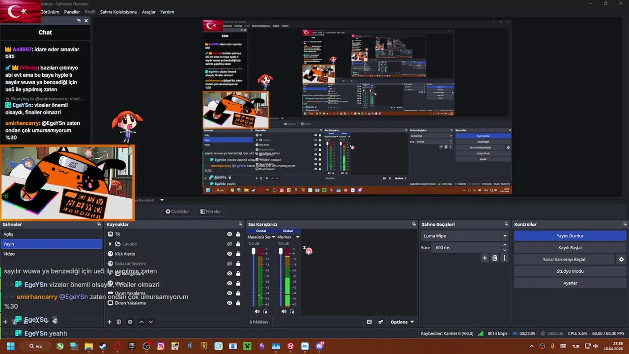Viewport: 629px width, 354px height.
Task: Open the virtual camera settings gear
Action: (621, 260)
